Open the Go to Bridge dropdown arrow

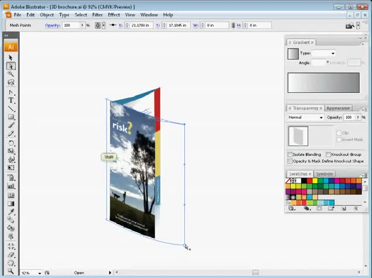[x=358, y=25]
